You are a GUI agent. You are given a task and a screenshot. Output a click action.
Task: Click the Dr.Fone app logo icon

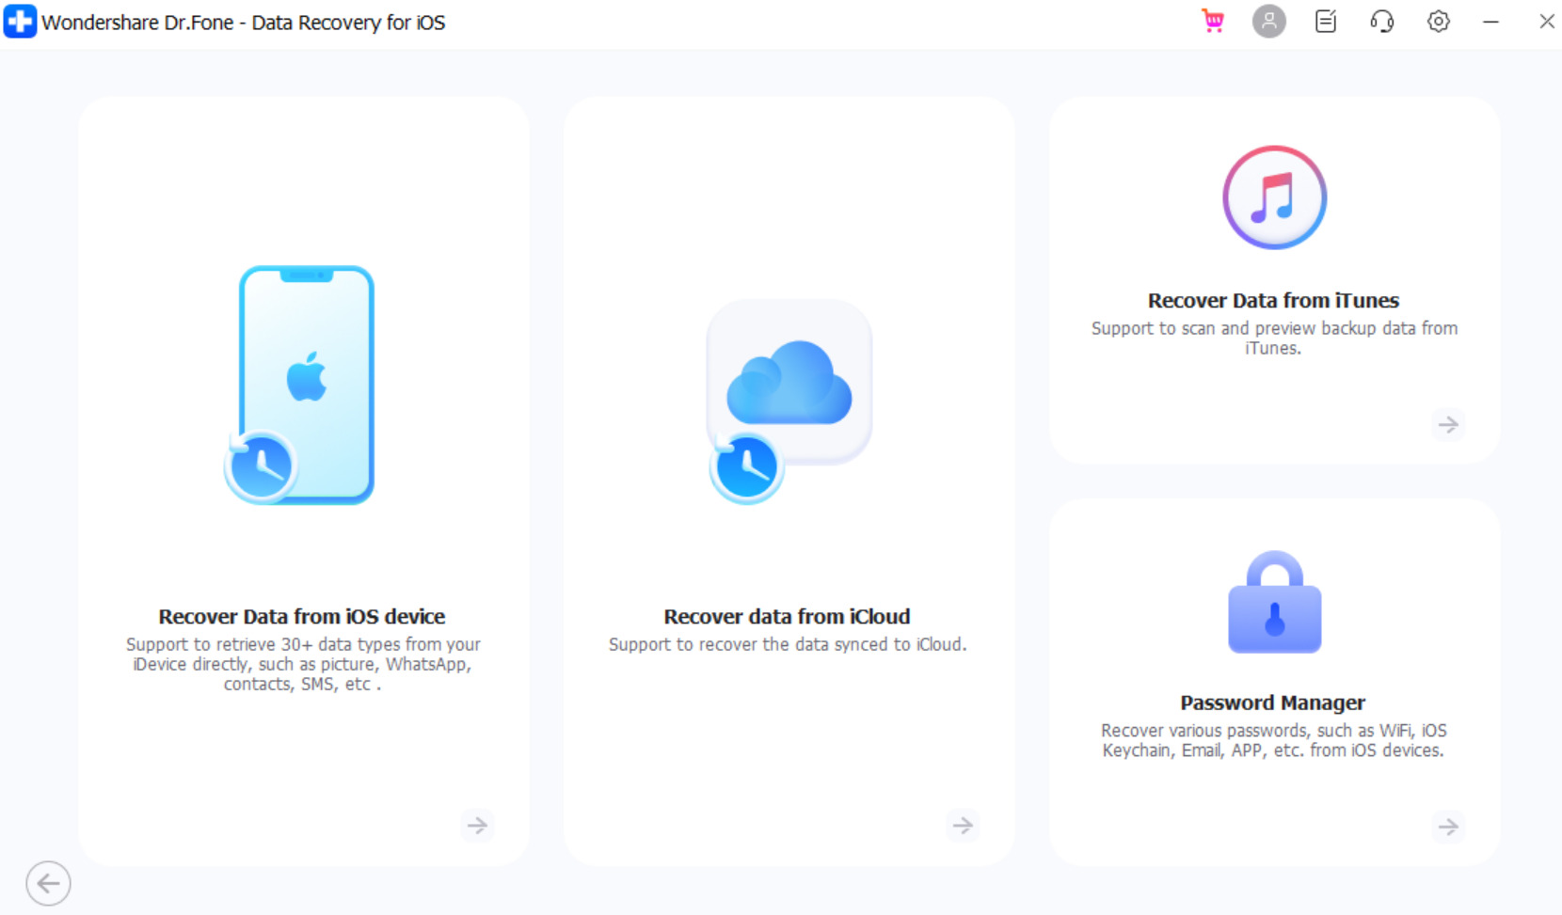tap(20, 22)
